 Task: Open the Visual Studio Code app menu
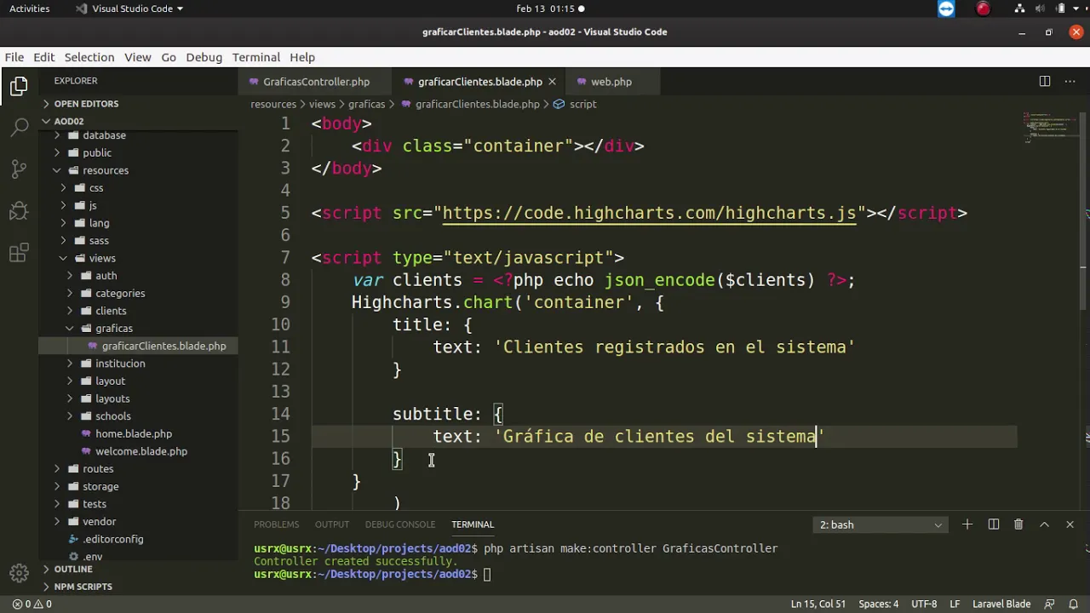(128, 9)
